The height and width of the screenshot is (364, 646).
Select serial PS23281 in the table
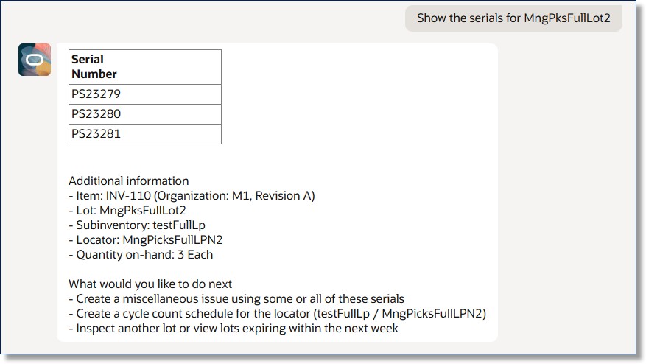[x=96, y=134]
